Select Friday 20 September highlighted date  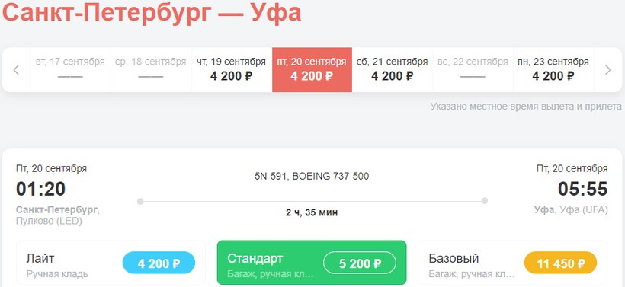[312, 70]
